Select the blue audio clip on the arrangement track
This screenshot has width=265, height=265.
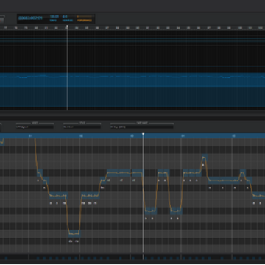point(132,91)
